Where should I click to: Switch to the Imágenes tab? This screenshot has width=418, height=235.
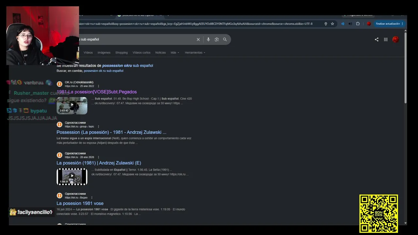104,53
